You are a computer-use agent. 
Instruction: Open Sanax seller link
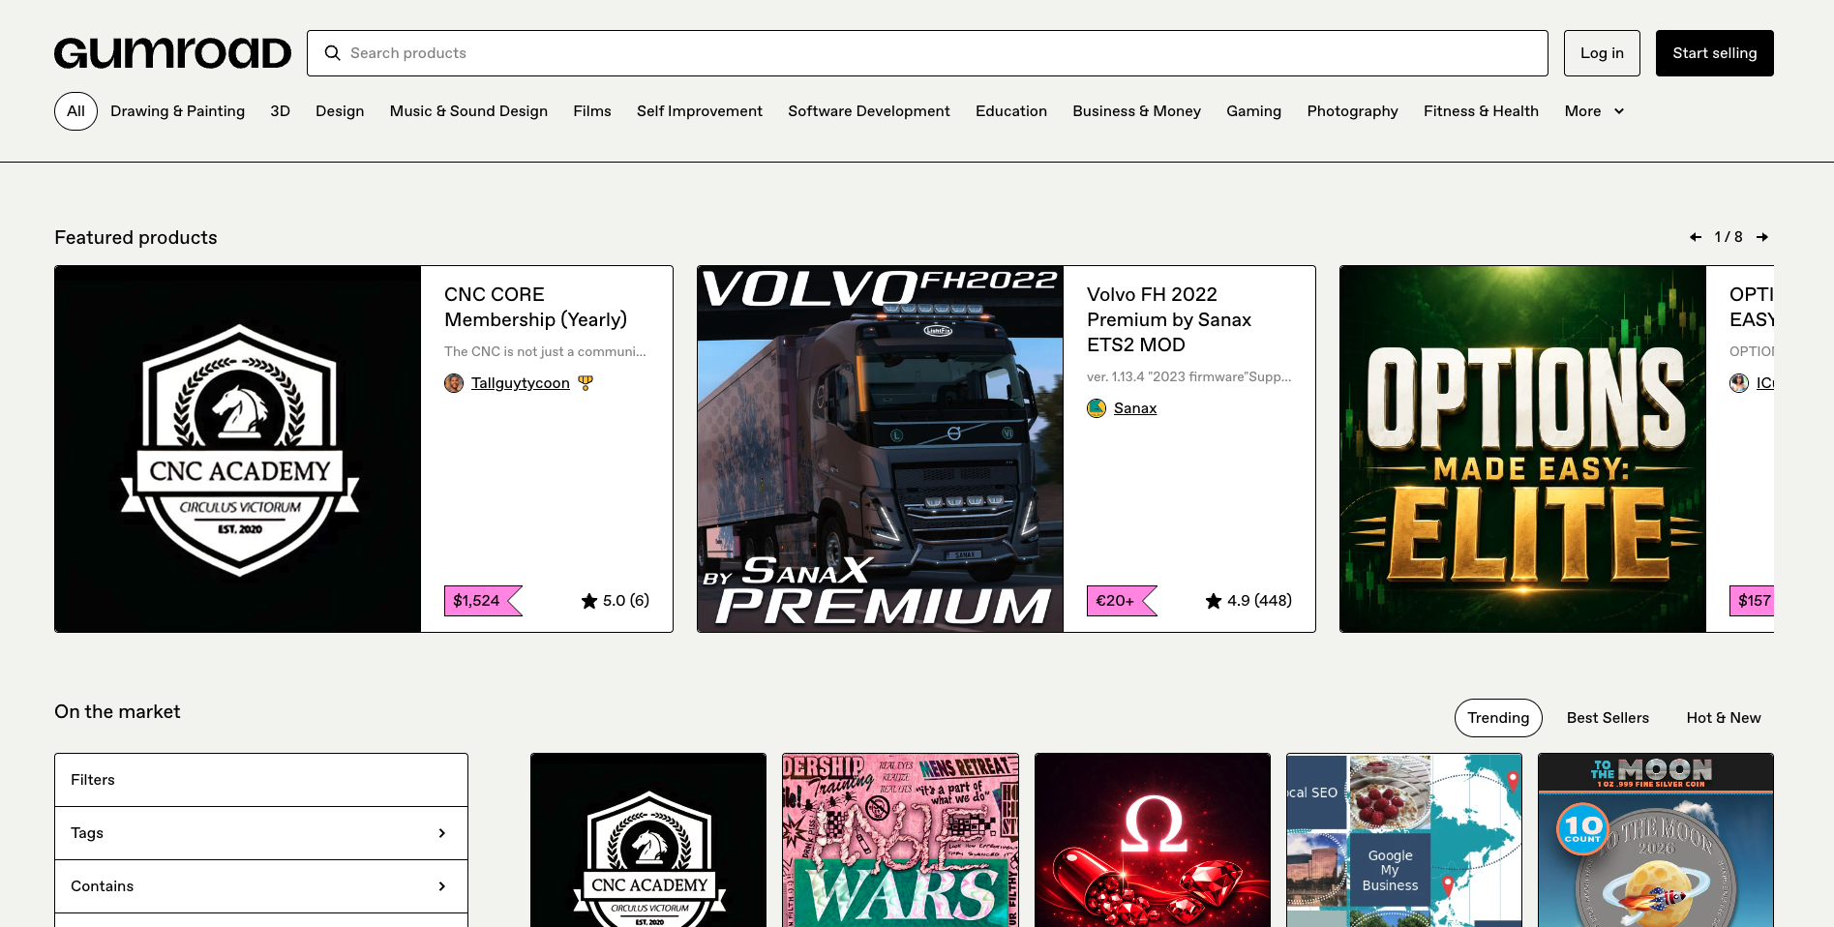tap(1135, 408)
